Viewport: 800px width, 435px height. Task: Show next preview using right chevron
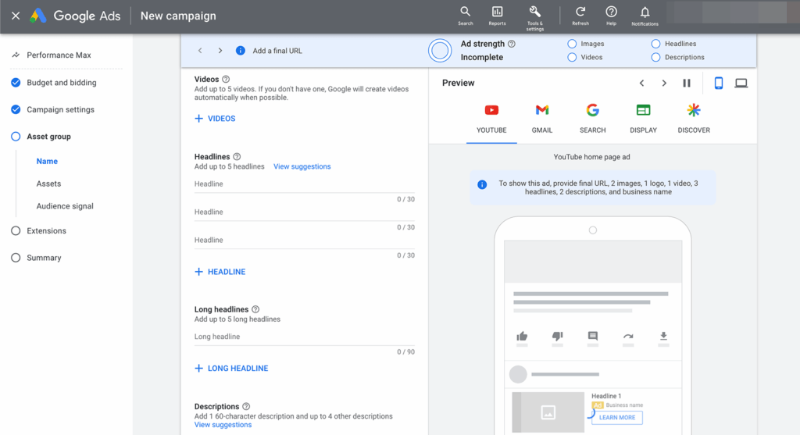(x=664, y=83)
